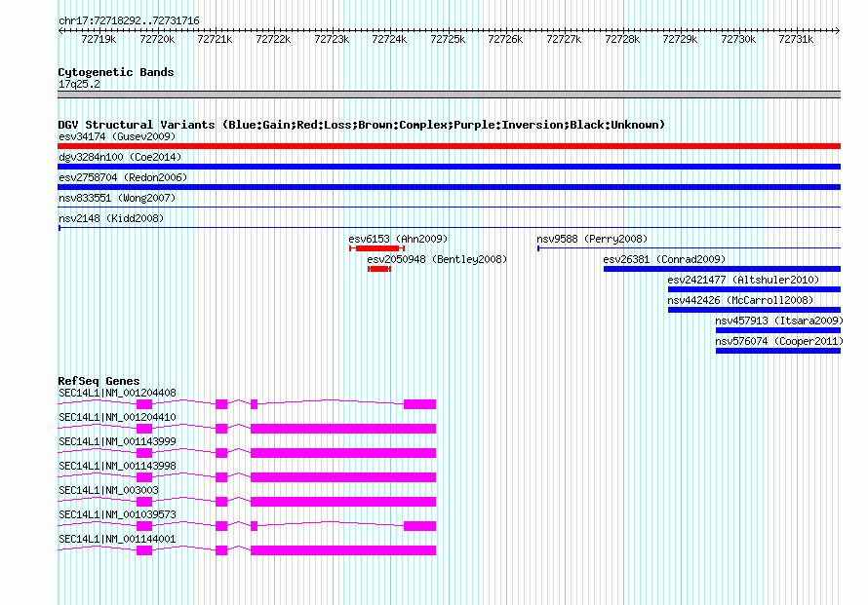Click the blue nsv457913 gain bar
The image size is (868, 605).
pos(778,330)
